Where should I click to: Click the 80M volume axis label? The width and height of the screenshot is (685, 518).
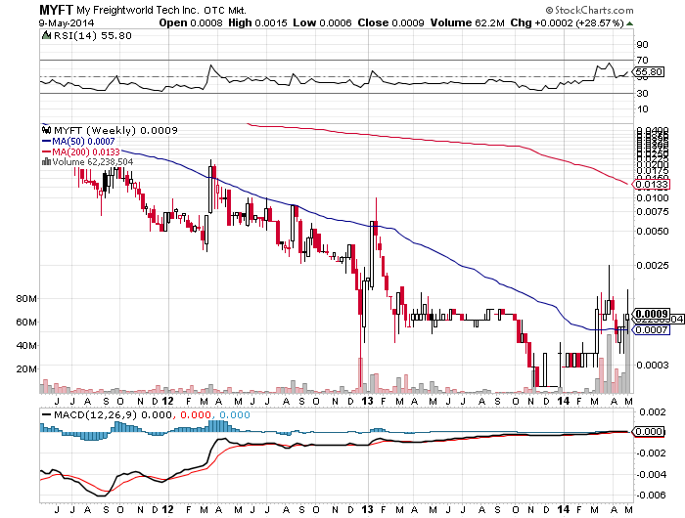(x=26, y=299)
